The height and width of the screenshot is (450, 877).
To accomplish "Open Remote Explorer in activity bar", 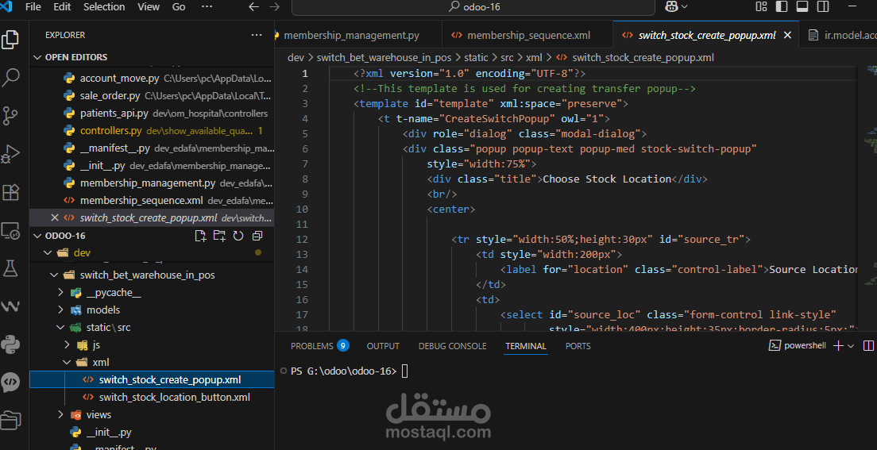I will click(10, 230).
